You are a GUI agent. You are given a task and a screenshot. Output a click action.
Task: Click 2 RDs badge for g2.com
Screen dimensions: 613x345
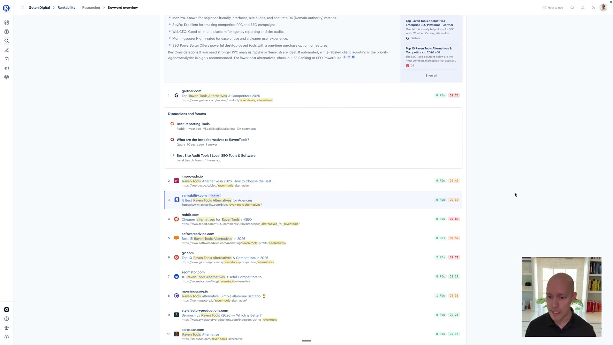click(440, 257)
